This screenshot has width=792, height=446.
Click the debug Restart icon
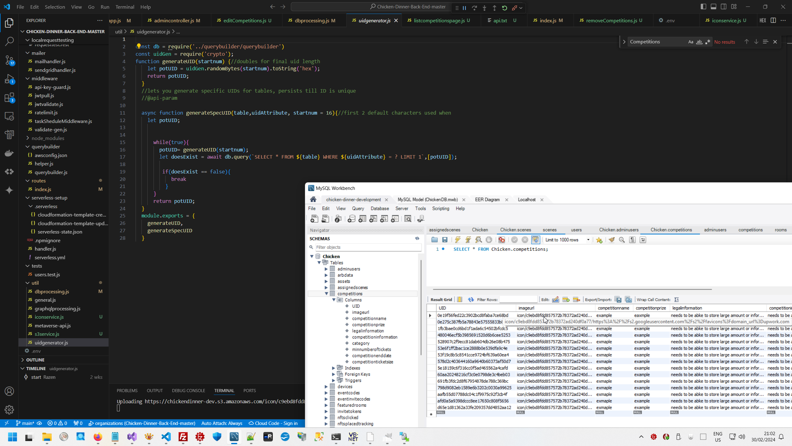point(505,8)
